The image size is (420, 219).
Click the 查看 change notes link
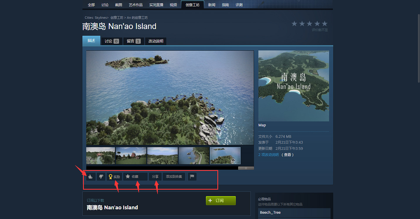coord(287,155)
